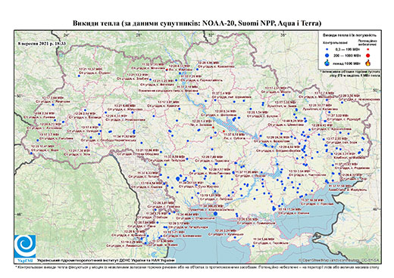Click the orange flame icon in legend

pyautogui.click(x=368, y=63)
